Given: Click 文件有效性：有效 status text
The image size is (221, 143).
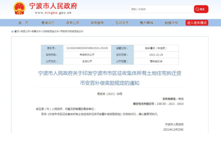Looking at the screenshot, I should (173, 99).
